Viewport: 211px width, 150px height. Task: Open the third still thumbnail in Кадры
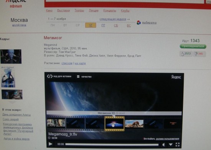[12, 95]
